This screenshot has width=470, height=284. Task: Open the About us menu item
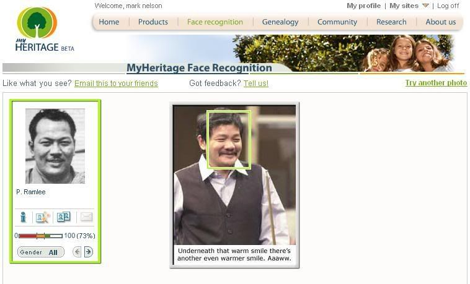441,22
